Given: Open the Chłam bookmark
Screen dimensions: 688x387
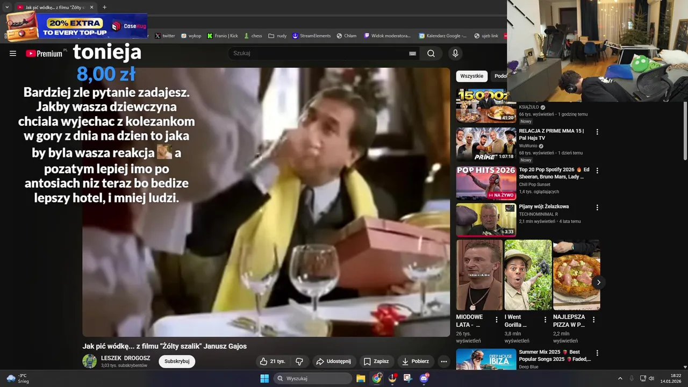Looking at the screenshot, I should click(347, 36).
